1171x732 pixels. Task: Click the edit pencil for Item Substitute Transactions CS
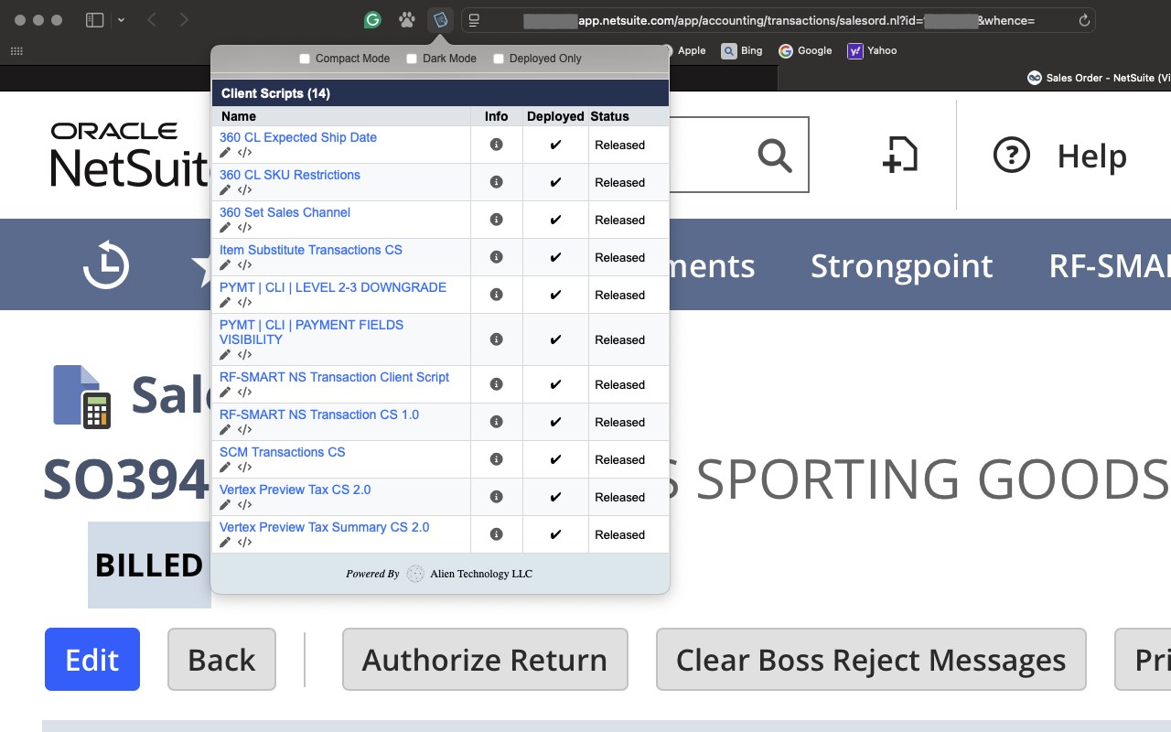click(x=225, y=265)
